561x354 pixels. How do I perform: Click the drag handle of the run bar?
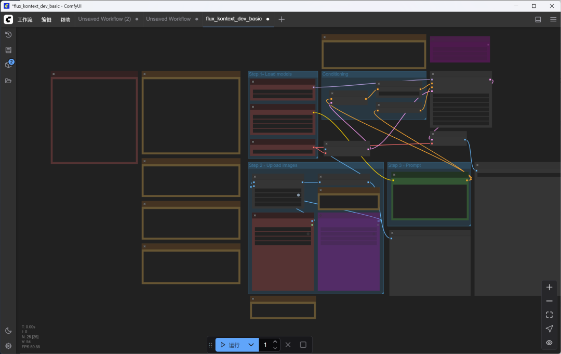tap(210, 345)
